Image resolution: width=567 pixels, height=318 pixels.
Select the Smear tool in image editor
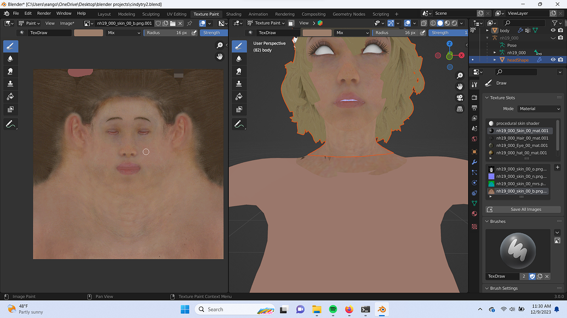coord(10,71)
